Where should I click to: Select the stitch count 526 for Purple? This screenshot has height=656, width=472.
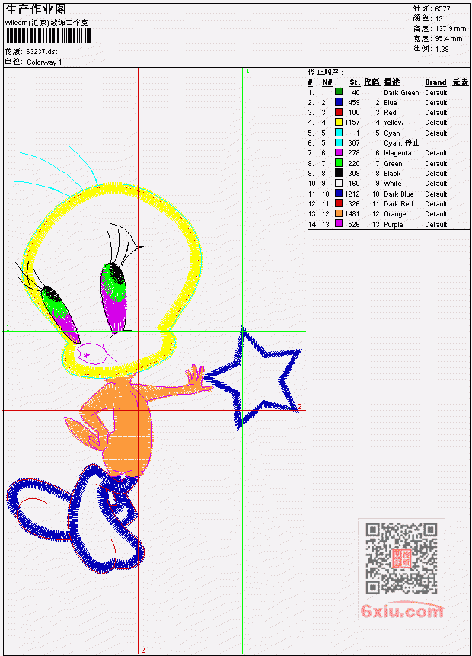(x=354, y=225)
